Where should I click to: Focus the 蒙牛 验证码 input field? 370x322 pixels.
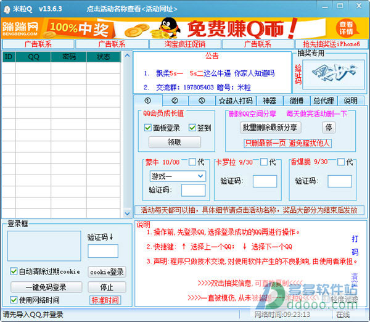tap(193, 190)
